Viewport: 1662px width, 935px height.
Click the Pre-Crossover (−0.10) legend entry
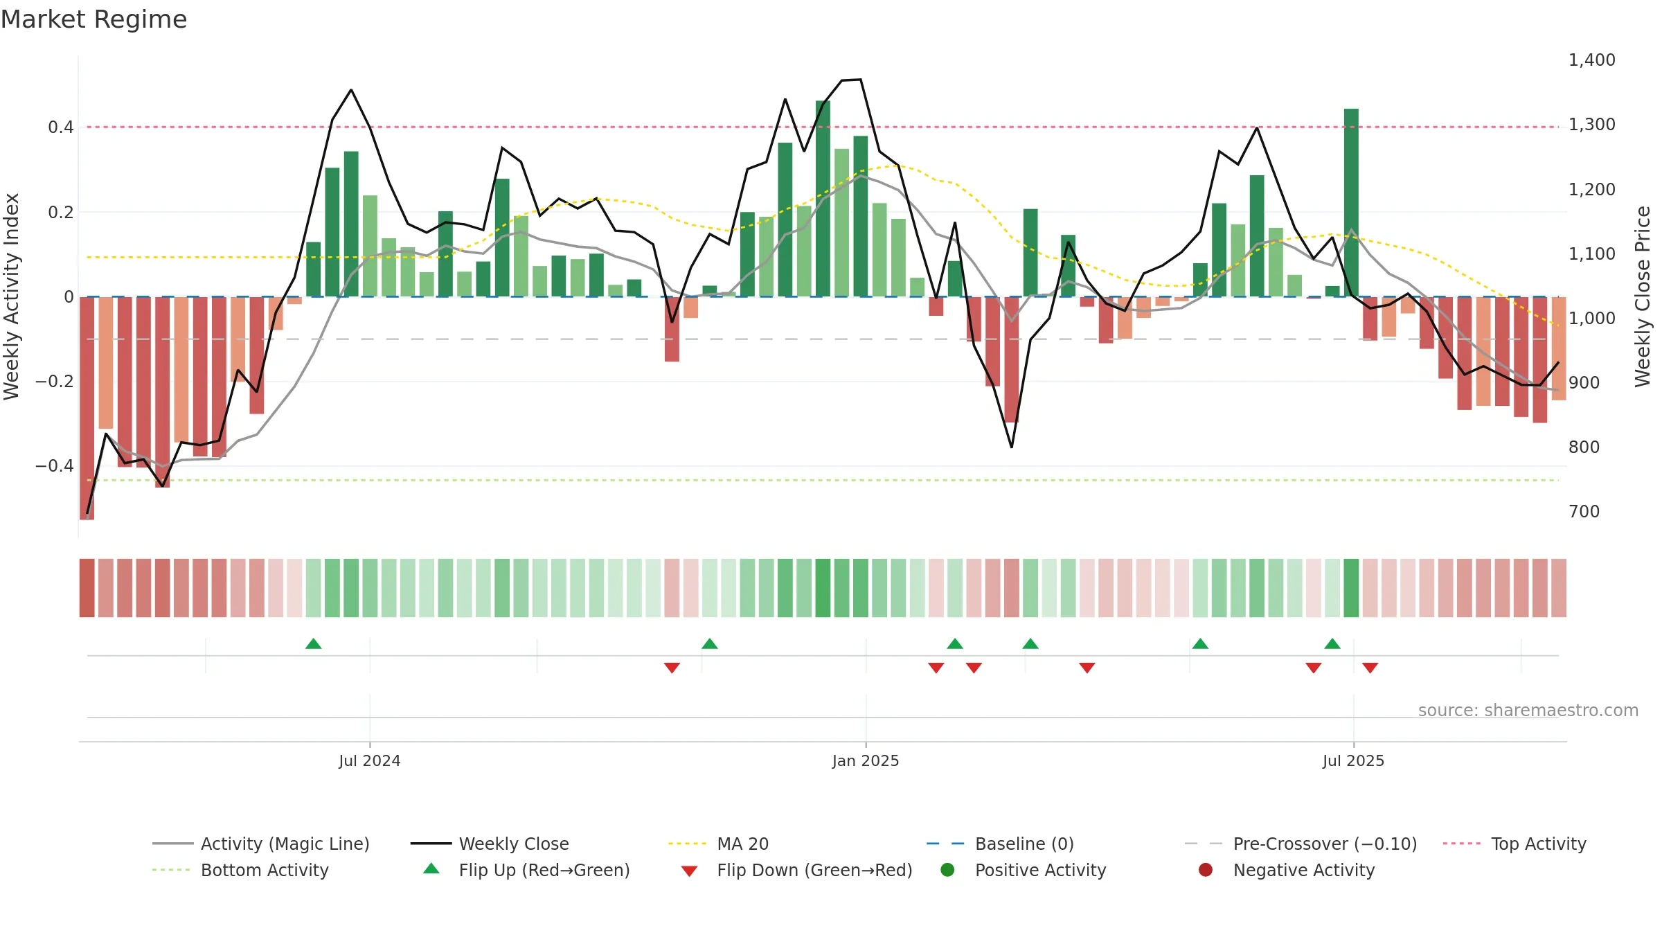click(x=1301, y=844)
